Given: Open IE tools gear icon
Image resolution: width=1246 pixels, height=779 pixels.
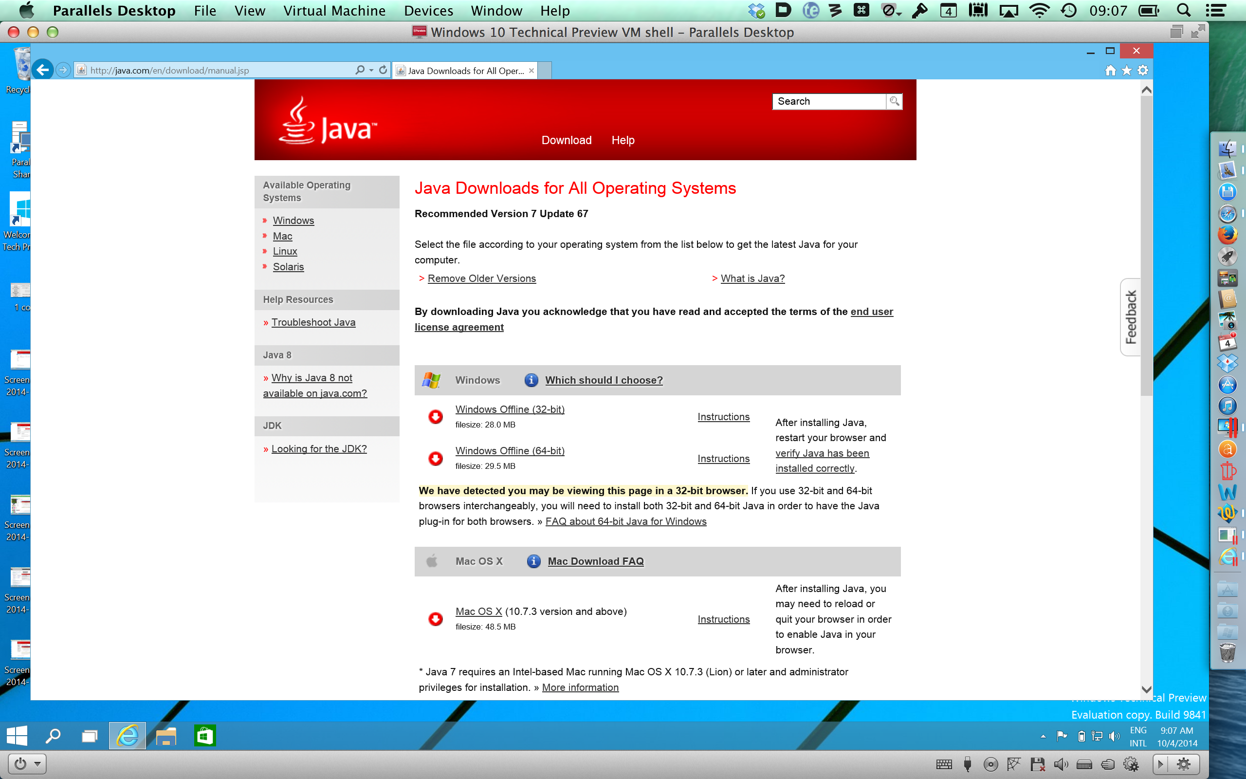Looking at the screenshot, I should pos(1143,71).
